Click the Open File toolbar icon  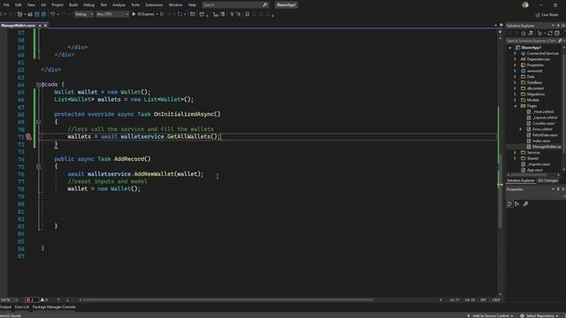30,14
